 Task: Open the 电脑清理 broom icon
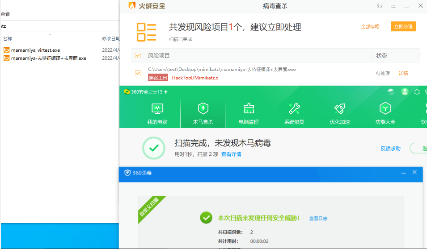249,108
